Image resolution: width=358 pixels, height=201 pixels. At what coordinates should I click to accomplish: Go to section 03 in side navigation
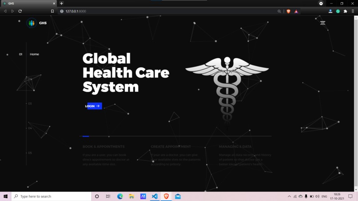tap(30, 103)
